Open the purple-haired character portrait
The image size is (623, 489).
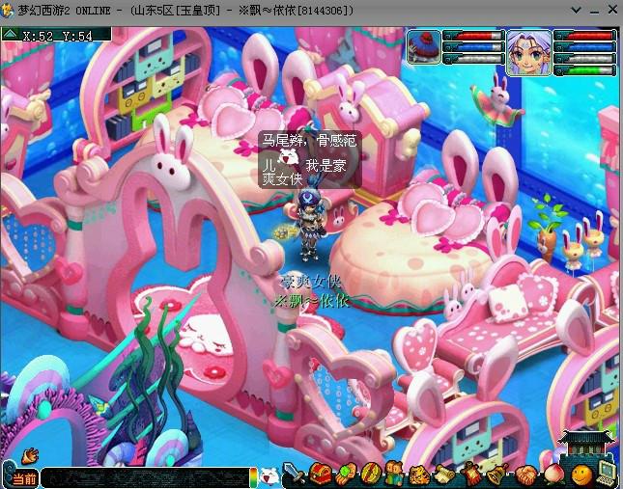tap(529, 52)
